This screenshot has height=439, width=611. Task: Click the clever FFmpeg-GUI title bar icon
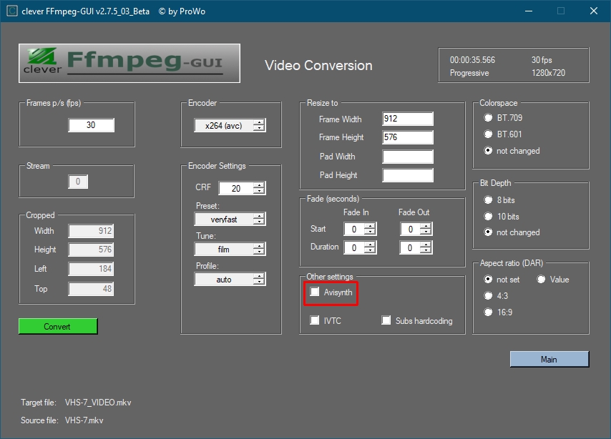click(12, 11)
